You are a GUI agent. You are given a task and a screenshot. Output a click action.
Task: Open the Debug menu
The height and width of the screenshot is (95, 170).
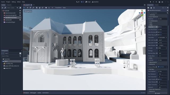pos(14,2)
